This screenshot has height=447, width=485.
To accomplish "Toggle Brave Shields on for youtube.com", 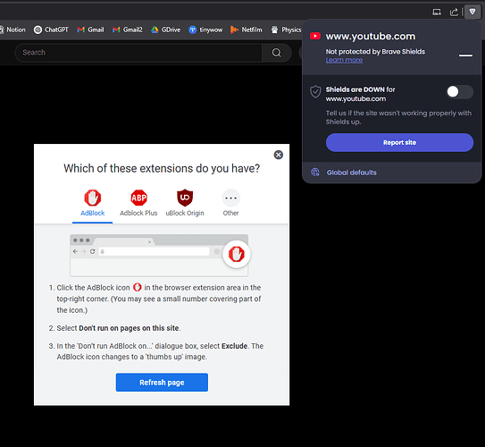I will click(460, 91).
